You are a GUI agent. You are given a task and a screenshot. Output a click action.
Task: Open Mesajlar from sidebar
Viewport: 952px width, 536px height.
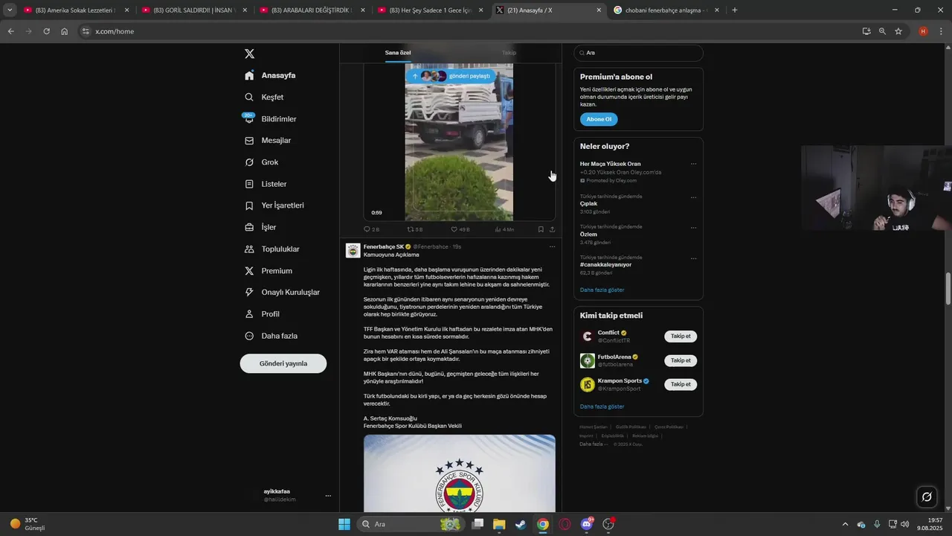tap(268, 140)
